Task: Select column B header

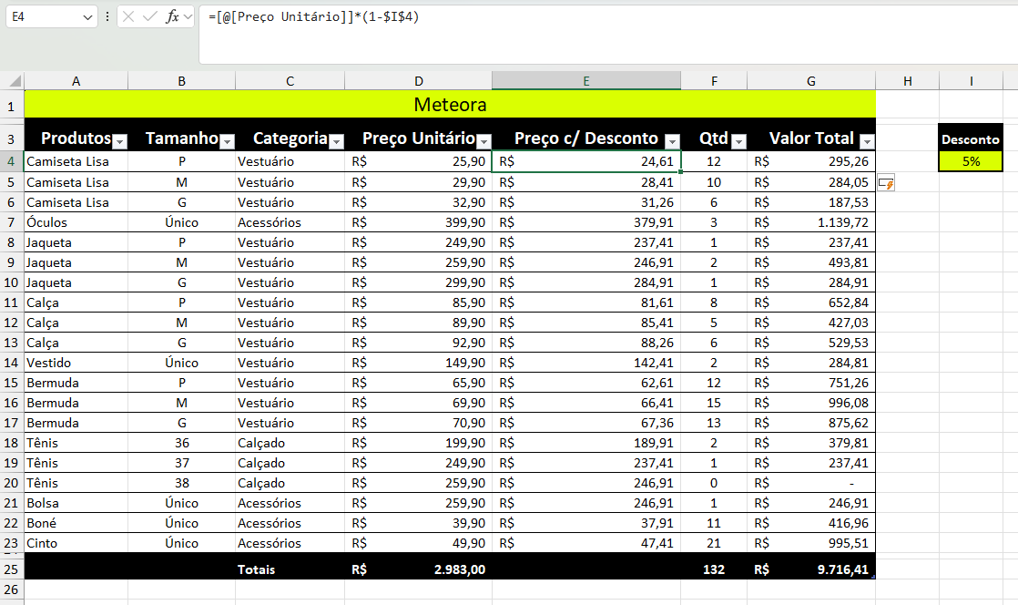Action: click(182, 80)
